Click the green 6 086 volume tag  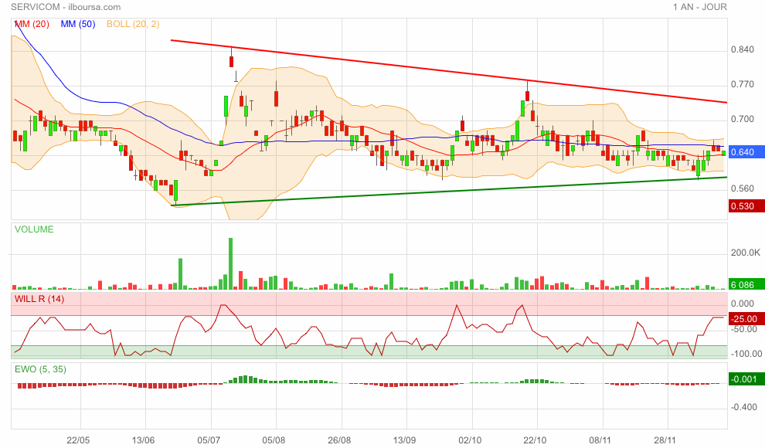pyautogui.click(x=746, y=284)
